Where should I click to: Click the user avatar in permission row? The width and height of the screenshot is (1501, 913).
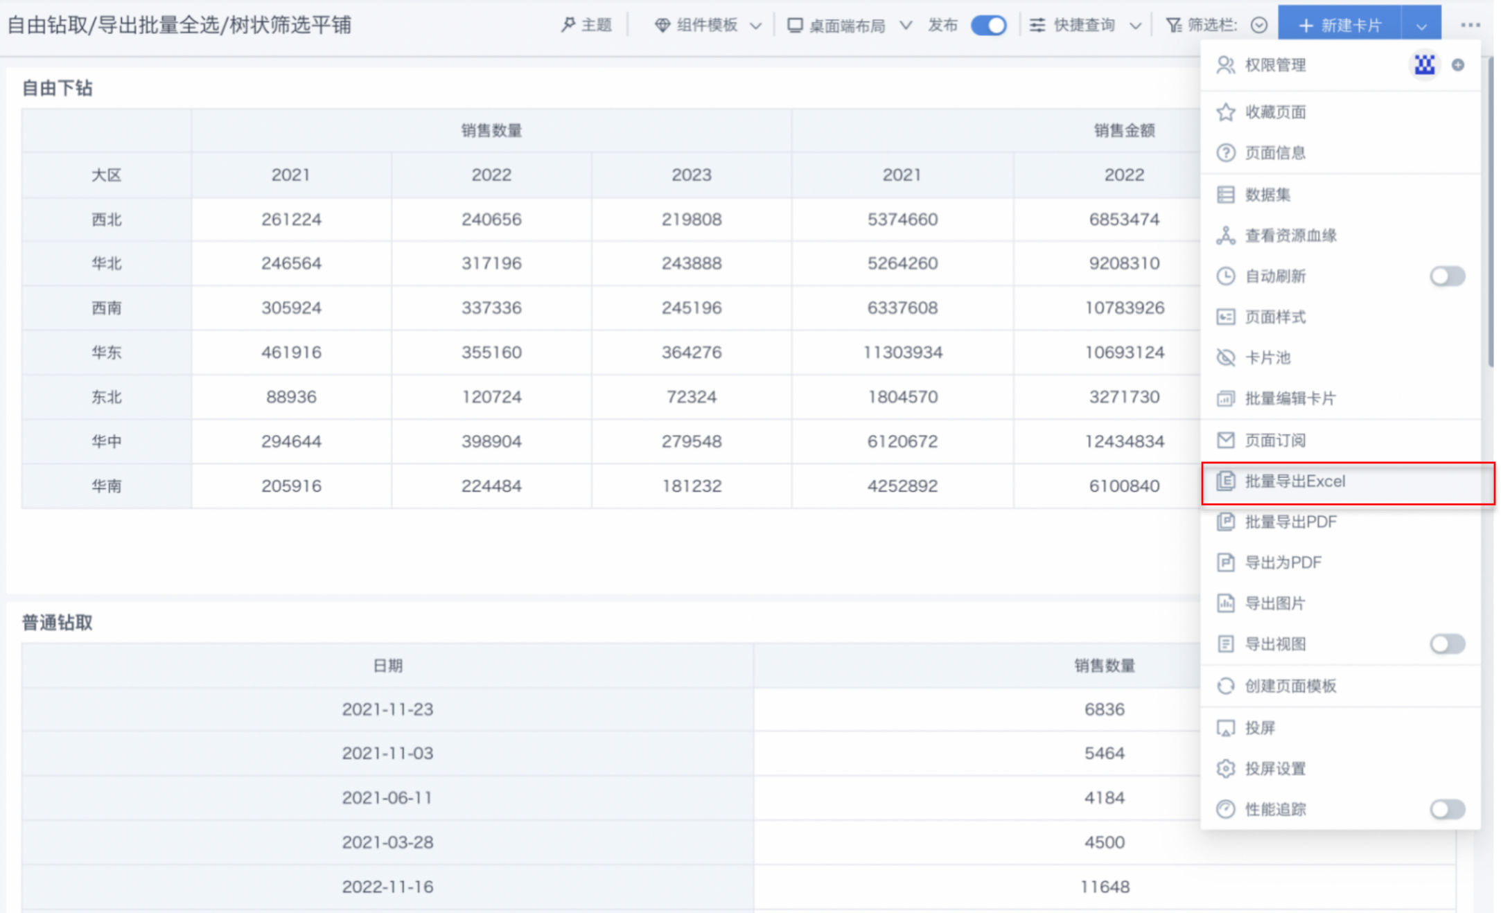(x=1424, y=65)
